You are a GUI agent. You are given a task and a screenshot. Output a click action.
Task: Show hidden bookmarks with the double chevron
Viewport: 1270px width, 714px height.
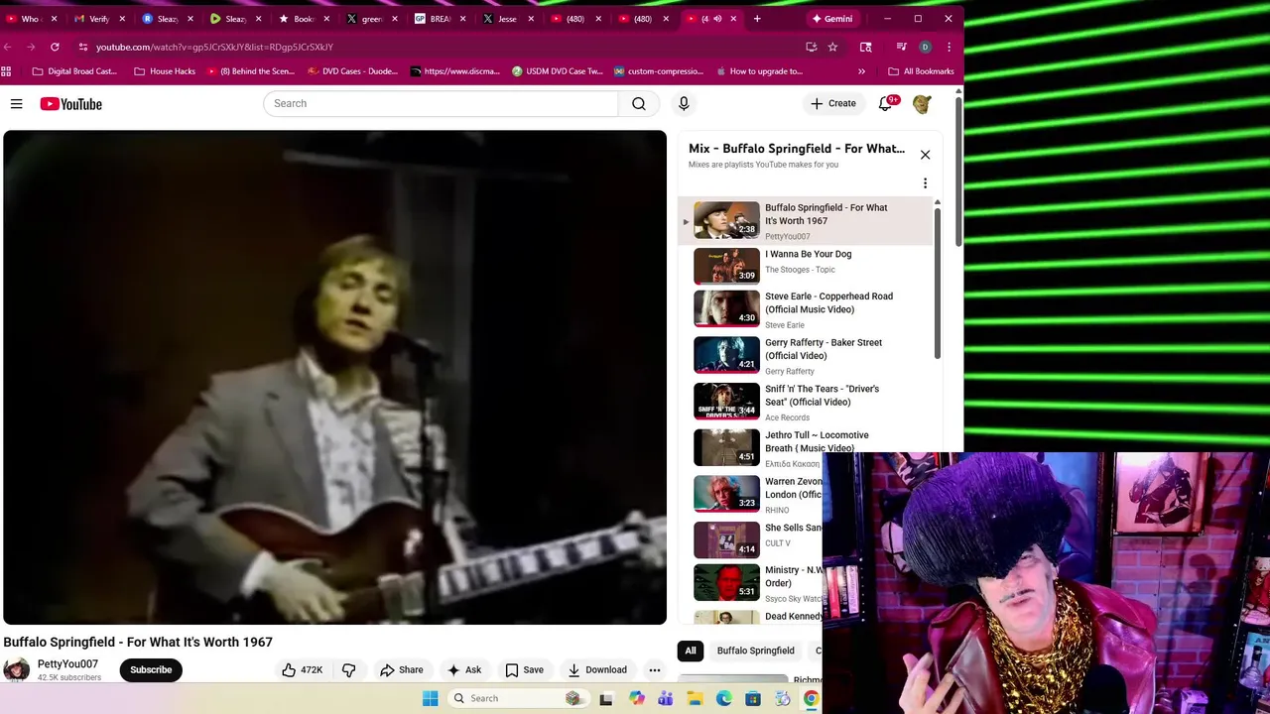pos(861,71)
